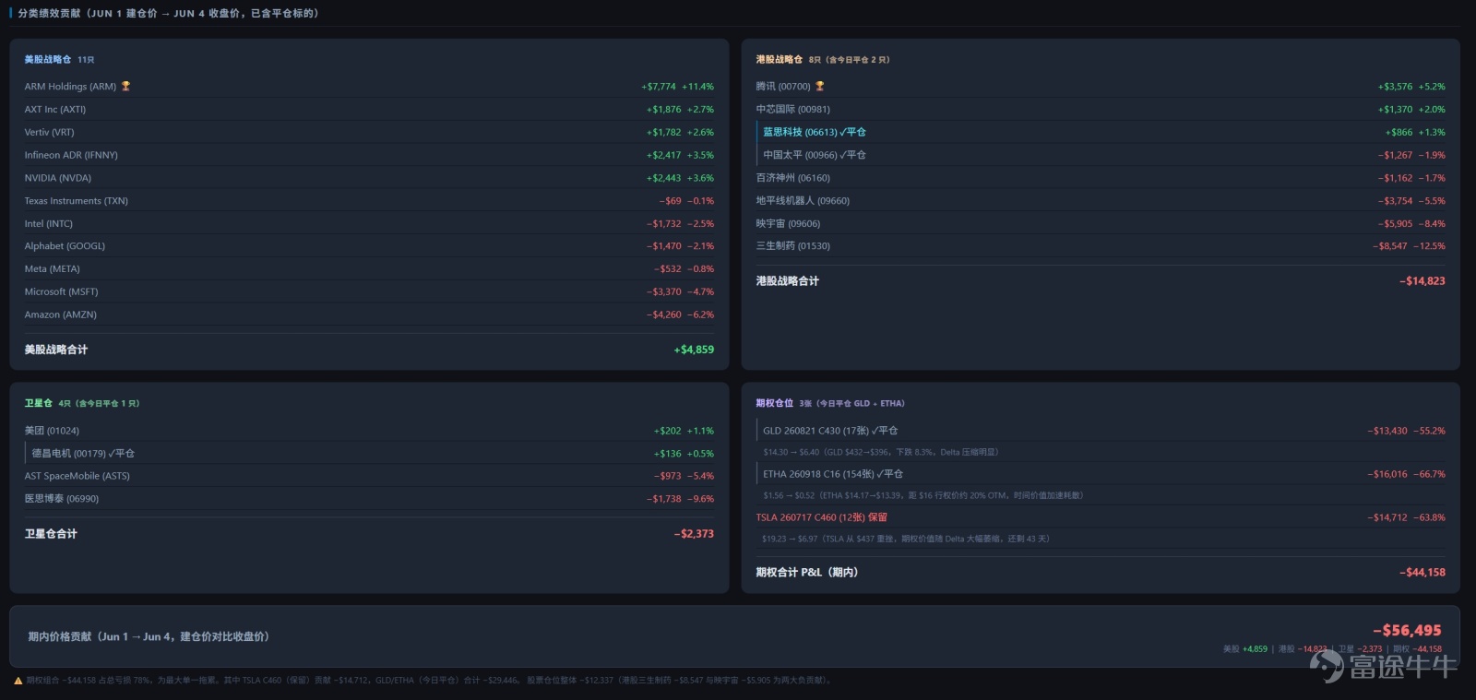1476x700 pixels.
Task: Click the 卫星仓 section title
Action: click(39, 403)
